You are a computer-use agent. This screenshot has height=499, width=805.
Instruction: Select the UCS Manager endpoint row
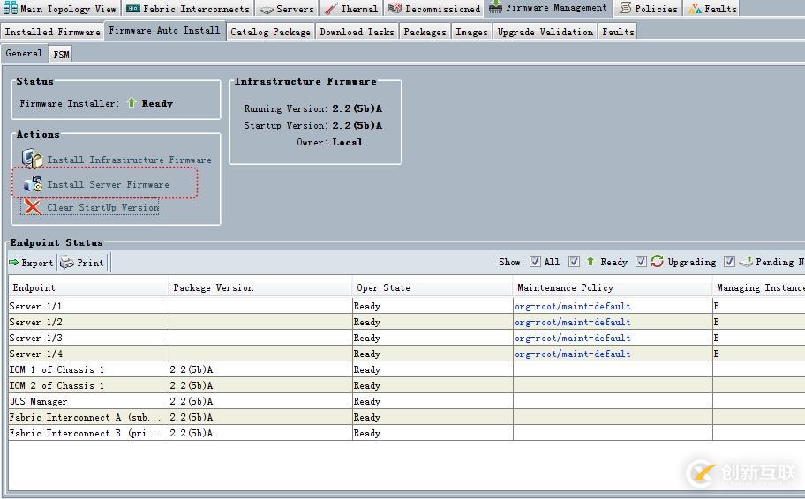pos(407,401)
